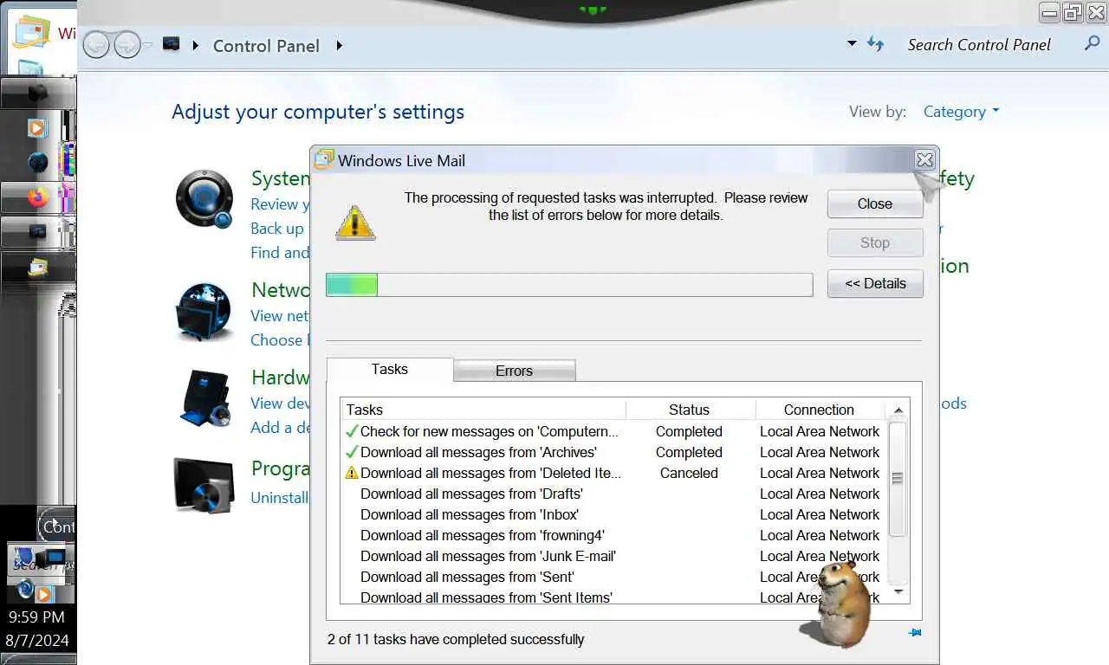Click the warning icon beside 'Deleted Items' task
1109x665 pixels.
pyautogui.click(x=351, y=473)
